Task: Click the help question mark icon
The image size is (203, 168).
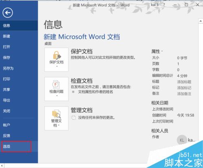Action: (x=164, y=5)
